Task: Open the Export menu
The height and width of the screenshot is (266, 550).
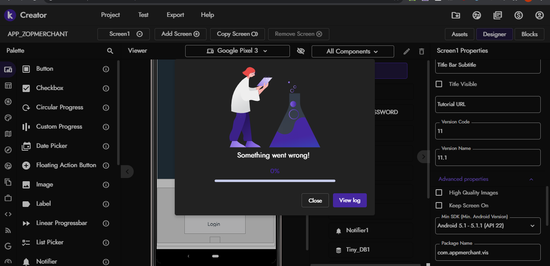Action: tap(175, 15)
